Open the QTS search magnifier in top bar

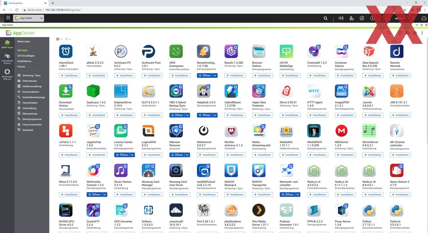point(325,18)
